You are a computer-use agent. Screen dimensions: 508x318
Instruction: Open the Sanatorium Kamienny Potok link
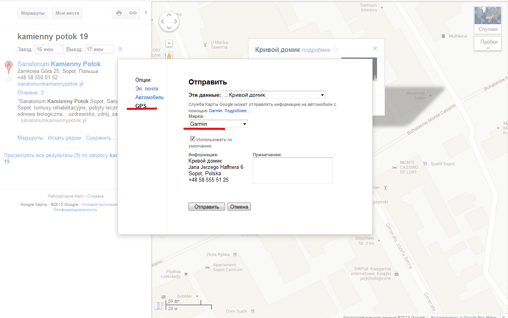pyautogui.click(x=59, y=64)
